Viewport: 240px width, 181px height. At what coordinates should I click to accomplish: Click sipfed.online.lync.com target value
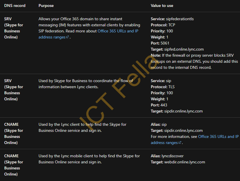184,49
